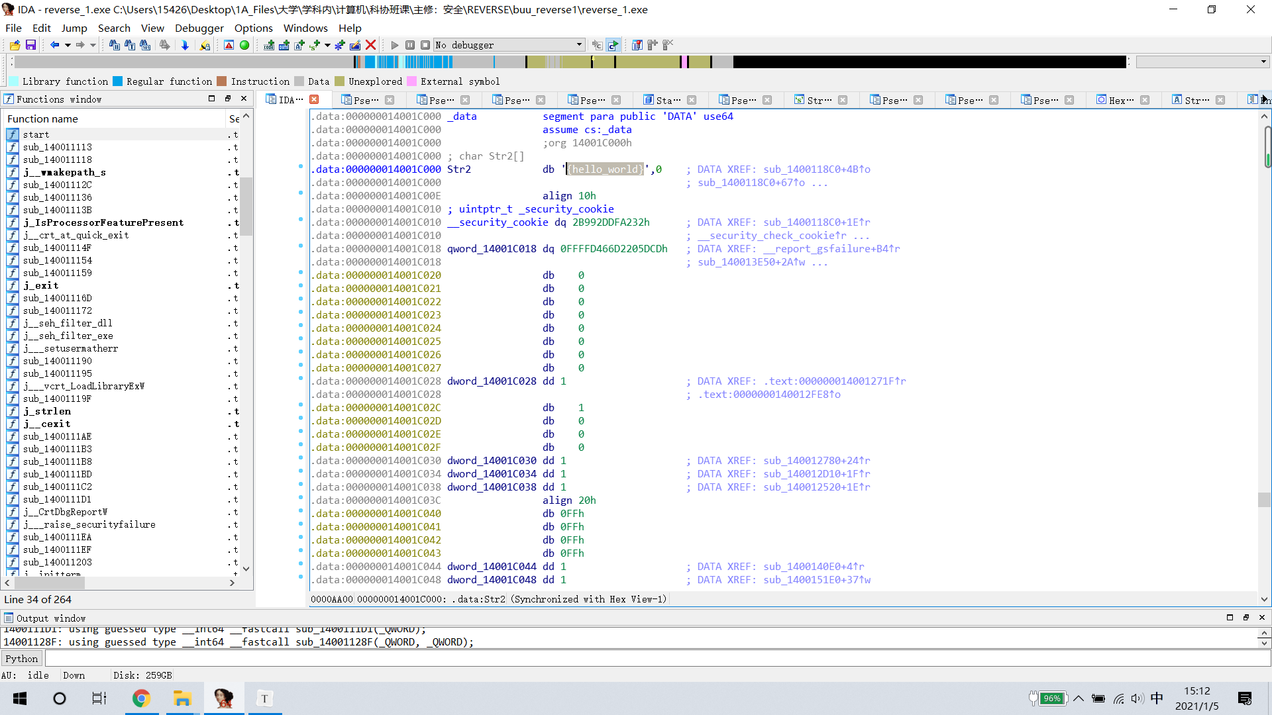
Task: Click the Pause process icon
Action: tap(410, 45)
